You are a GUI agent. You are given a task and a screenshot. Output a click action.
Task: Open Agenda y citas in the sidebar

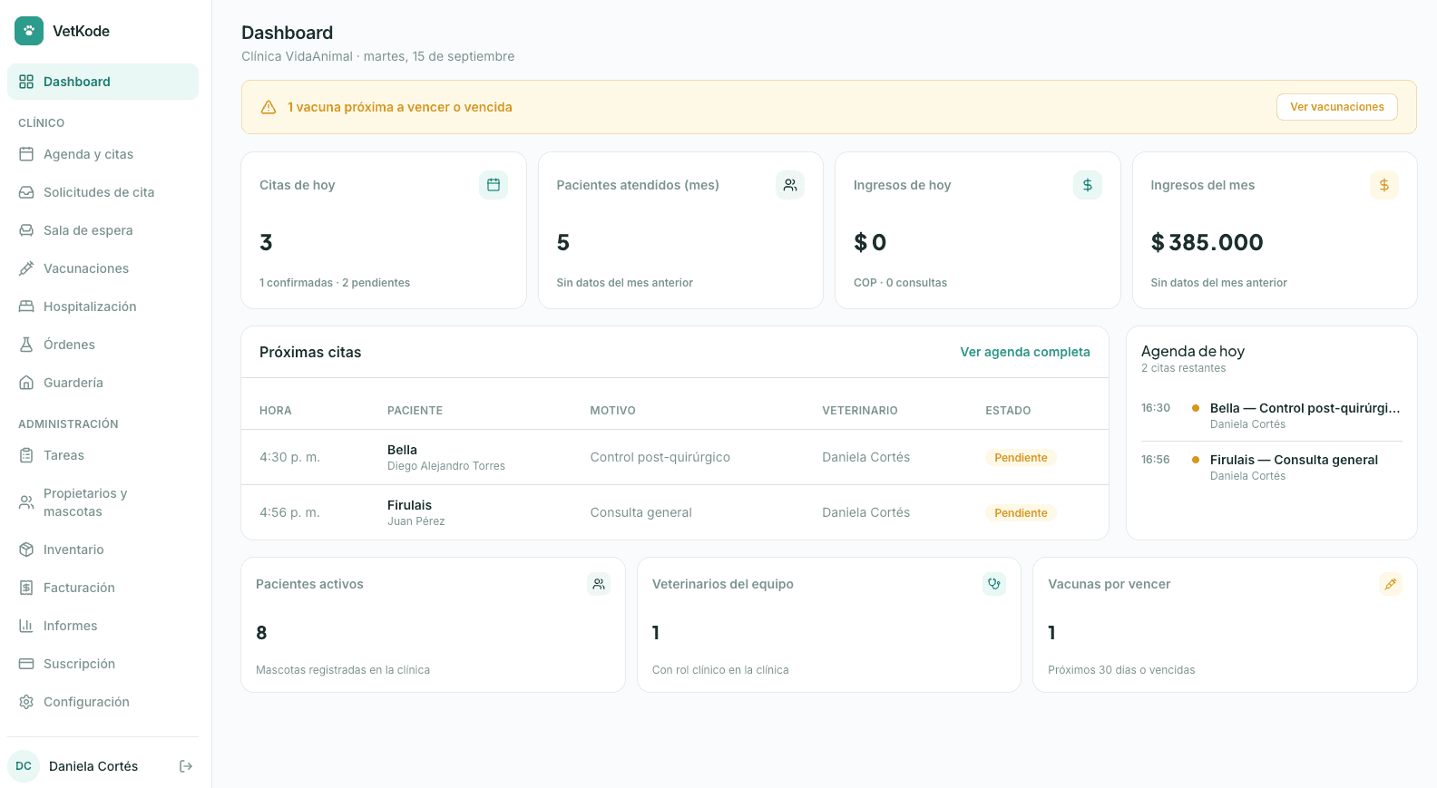coord(103,154)
